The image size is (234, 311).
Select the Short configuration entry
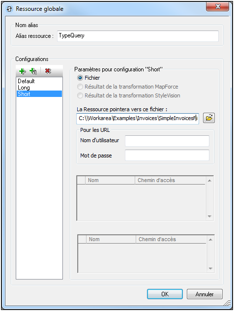(39, 94)
